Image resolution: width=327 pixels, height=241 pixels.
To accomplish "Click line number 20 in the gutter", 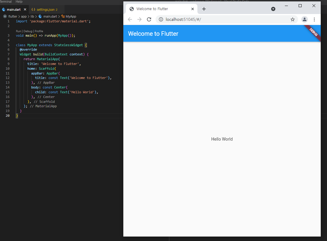I will coord(8,116).
